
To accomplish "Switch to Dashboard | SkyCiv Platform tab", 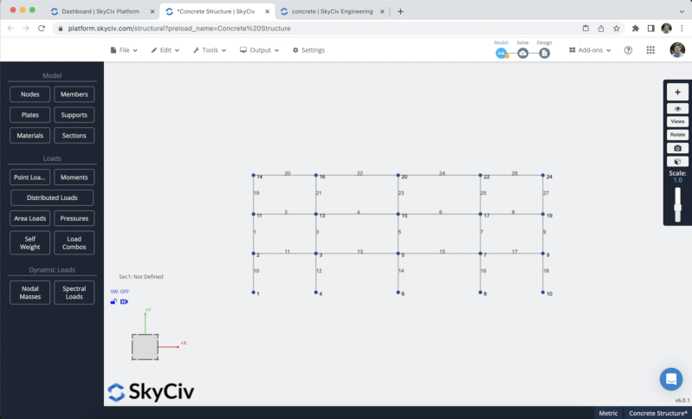I will (x=100, y=11).
